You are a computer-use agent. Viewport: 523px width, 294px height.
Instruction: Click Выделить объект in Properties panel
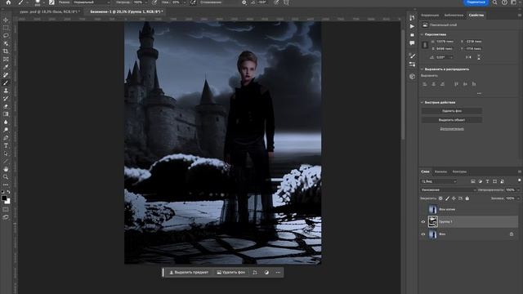(x=452, y=120)
